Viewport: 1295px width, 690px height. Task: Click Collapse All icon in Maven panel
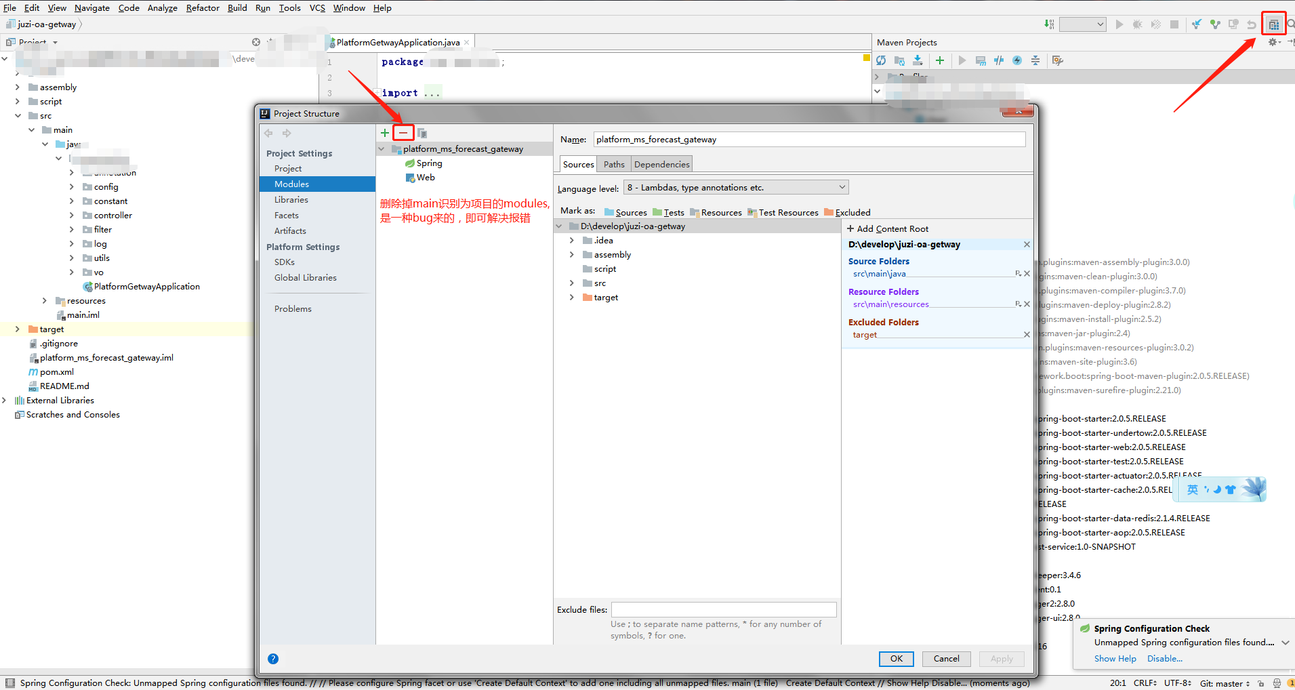(1035, 60)
